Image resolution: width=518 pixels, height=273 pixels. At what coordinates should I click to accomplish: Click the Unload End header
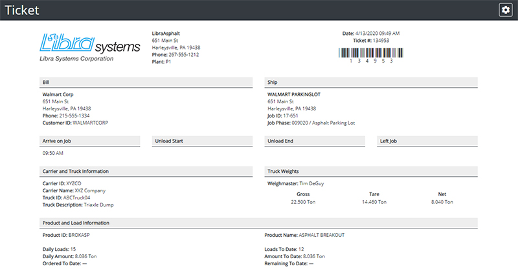pos(315,141)
